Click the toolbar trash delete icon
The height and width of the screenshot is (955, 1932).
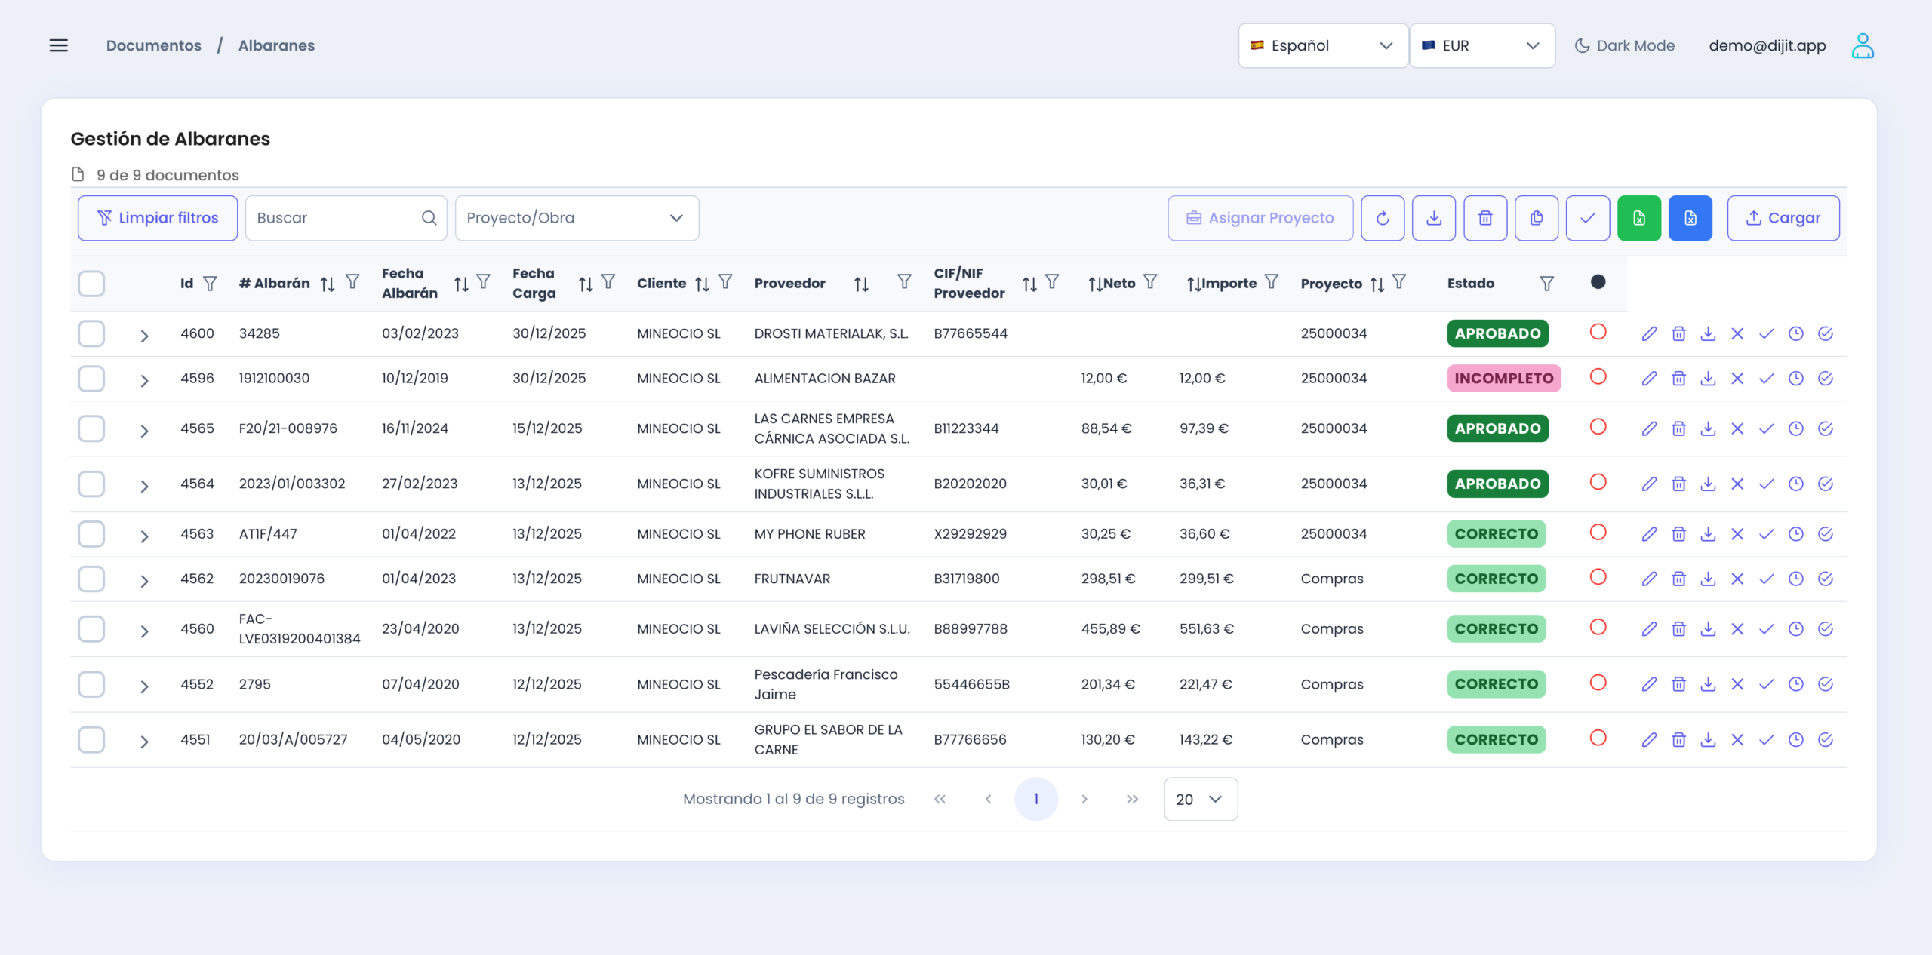1484,218
